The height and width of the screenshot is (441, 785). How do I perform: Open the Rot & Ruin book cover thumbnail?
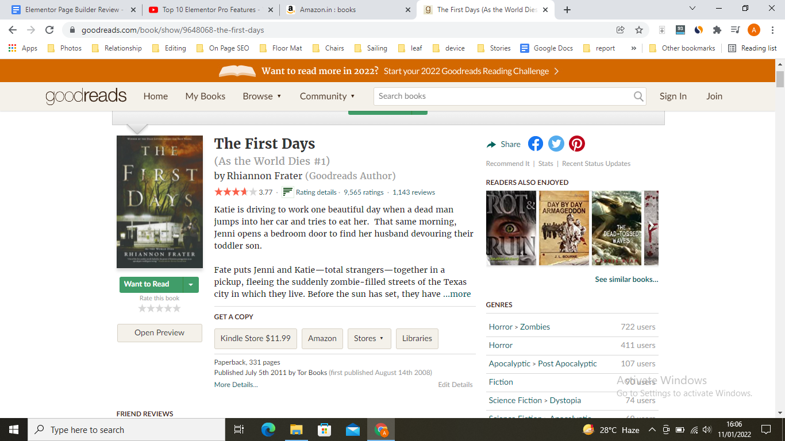click(x=511, y=228)
